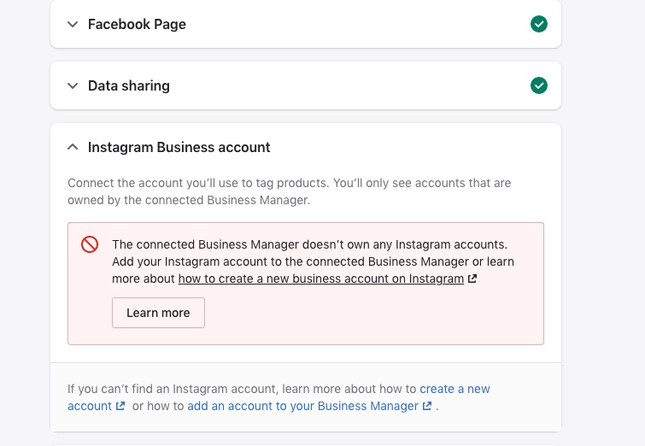645x446 pixels.
Task: Open how to create a new business account link
Action: coord(320,279)
